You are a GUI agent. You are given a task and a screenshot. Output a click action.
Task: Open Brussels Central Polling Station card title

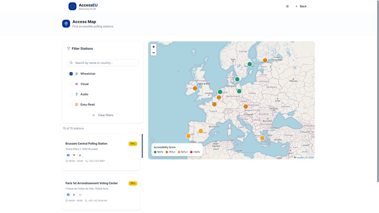[x=87, y=143]
